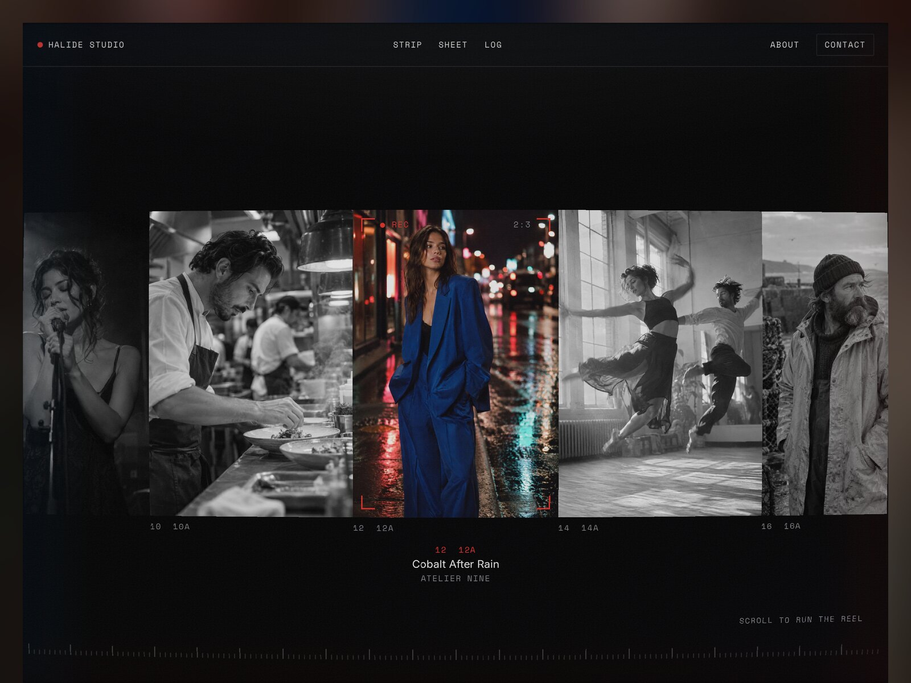
Task: Click the red dot beside Halide Studio
Action: (x=40, y=45)
